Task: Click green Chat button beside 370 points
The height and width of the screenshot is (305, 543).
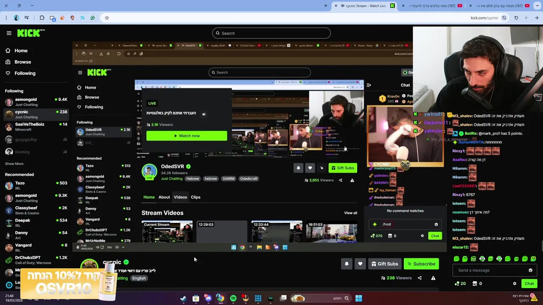Action: (435, 236)
